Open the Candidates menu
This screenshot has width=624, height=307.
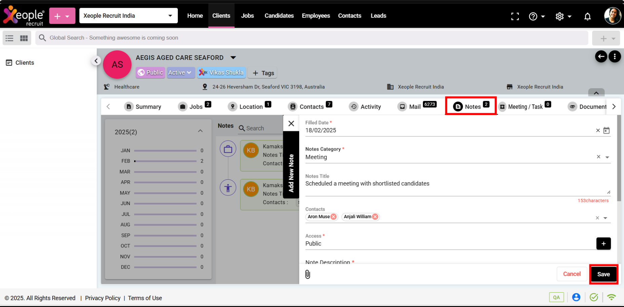click(279, 16)
